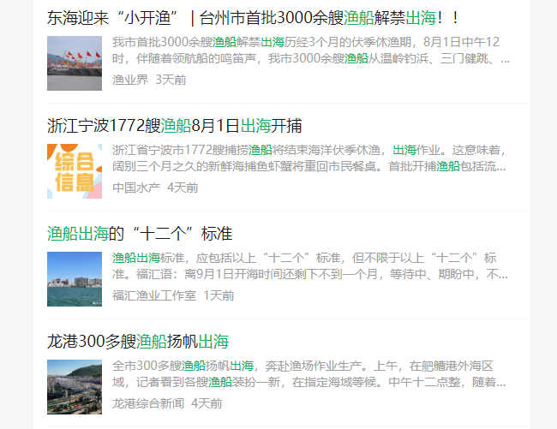Click the source name 中国水产
Screen dimensions: 557x429
click(x=135, y=188)
